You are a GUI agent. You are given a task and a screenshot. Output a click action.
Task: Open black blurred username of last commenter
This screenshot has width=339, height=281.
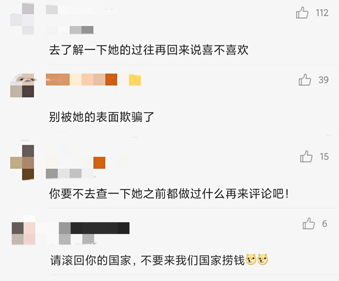pyautogui.click(x=94, y=228)
